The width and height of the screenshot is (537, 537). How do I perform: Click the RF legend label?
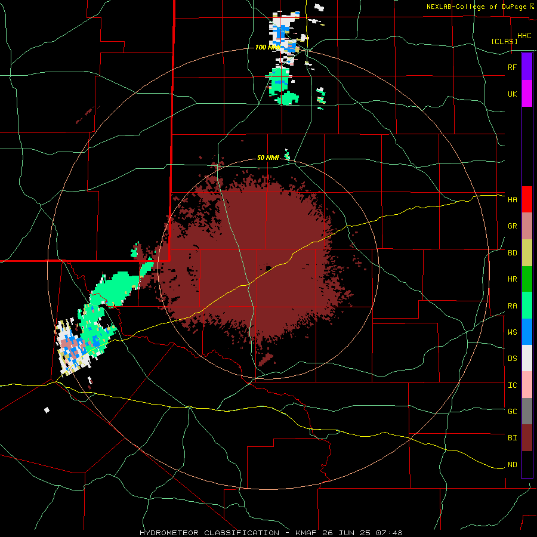click(x=512, y=67)
